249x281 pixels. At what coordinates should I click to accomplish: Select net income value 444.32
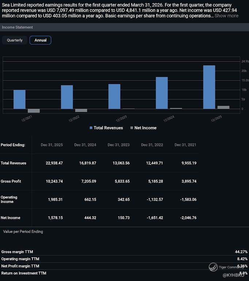point(90,218)
